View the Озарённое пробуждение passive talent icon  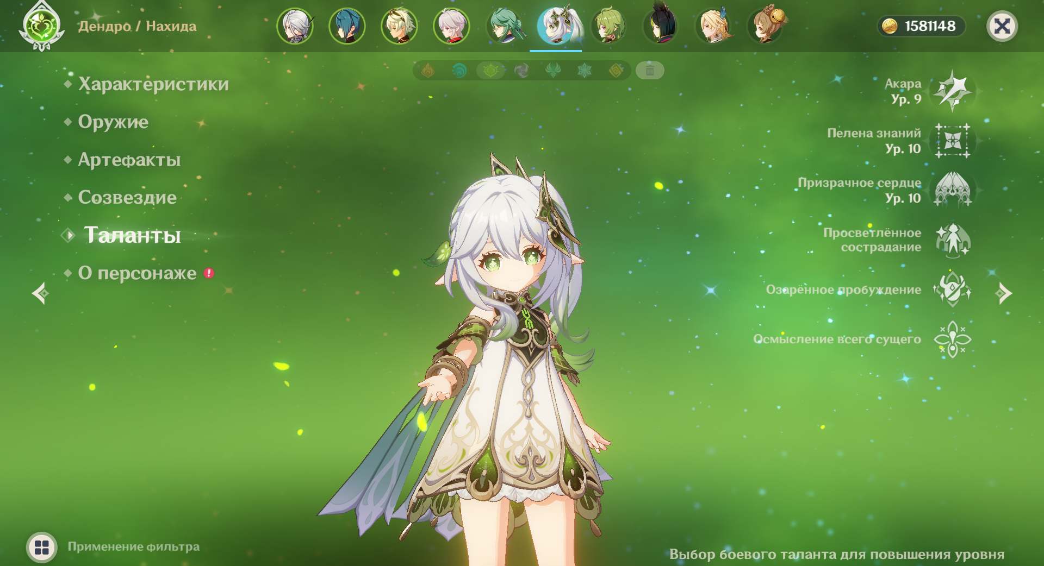coord(953,290)
